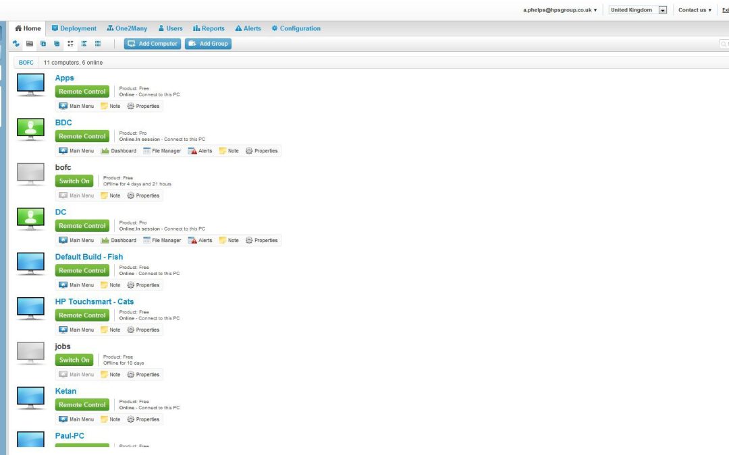Open the BOFC group label
Viewport: 729px width, 455px height.
point(26,63)
